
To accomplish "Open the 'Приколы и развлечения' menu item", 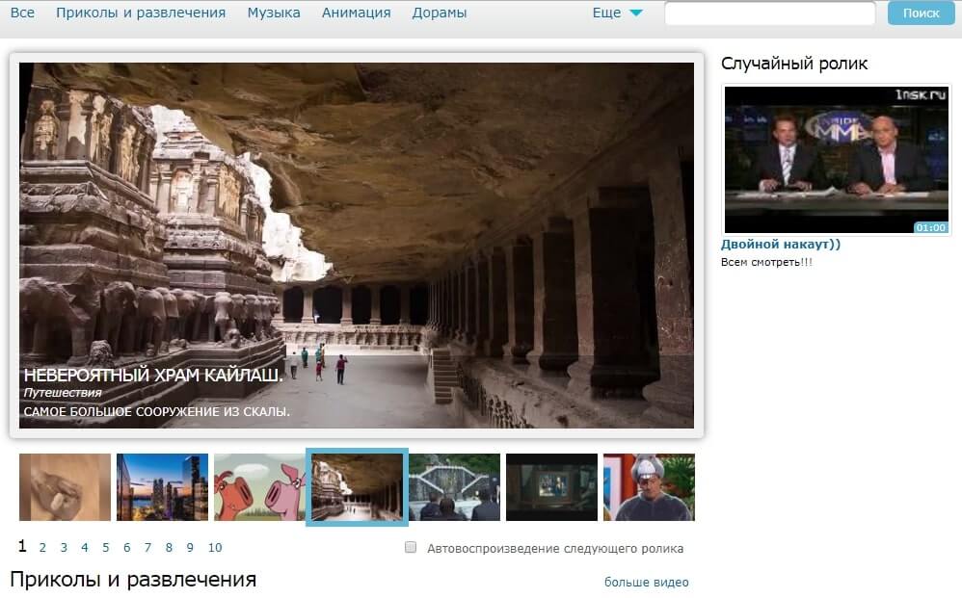I will pyautogui.click(x=141, y=13).
